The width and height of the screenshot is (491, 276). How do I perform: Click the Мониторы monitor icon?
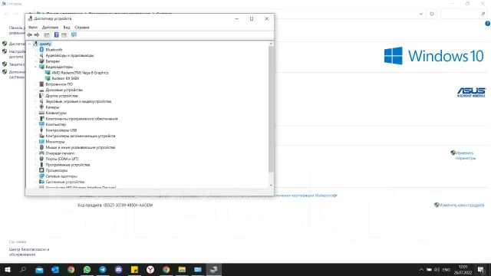pyautogui.click(x=41, y=142)
